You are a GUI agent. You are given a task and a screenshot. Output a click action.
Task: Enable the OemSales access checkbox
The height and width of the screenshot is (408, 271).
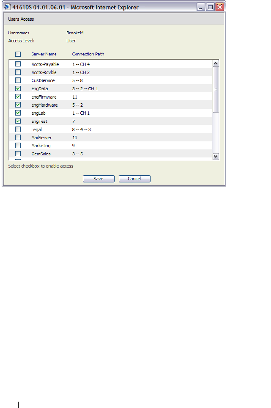coord(18,154)
